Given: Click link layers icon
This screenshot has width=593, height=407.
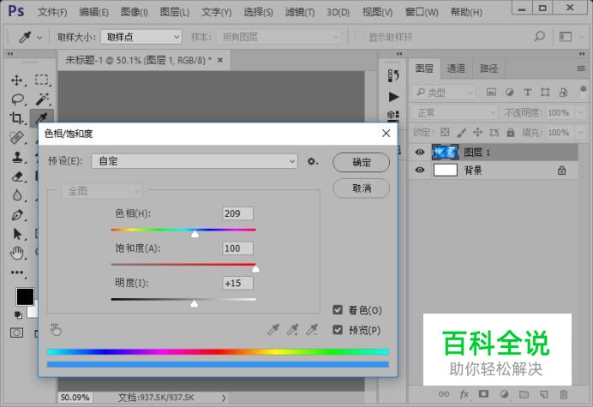Looking at the screenshot, I should 444,394.
